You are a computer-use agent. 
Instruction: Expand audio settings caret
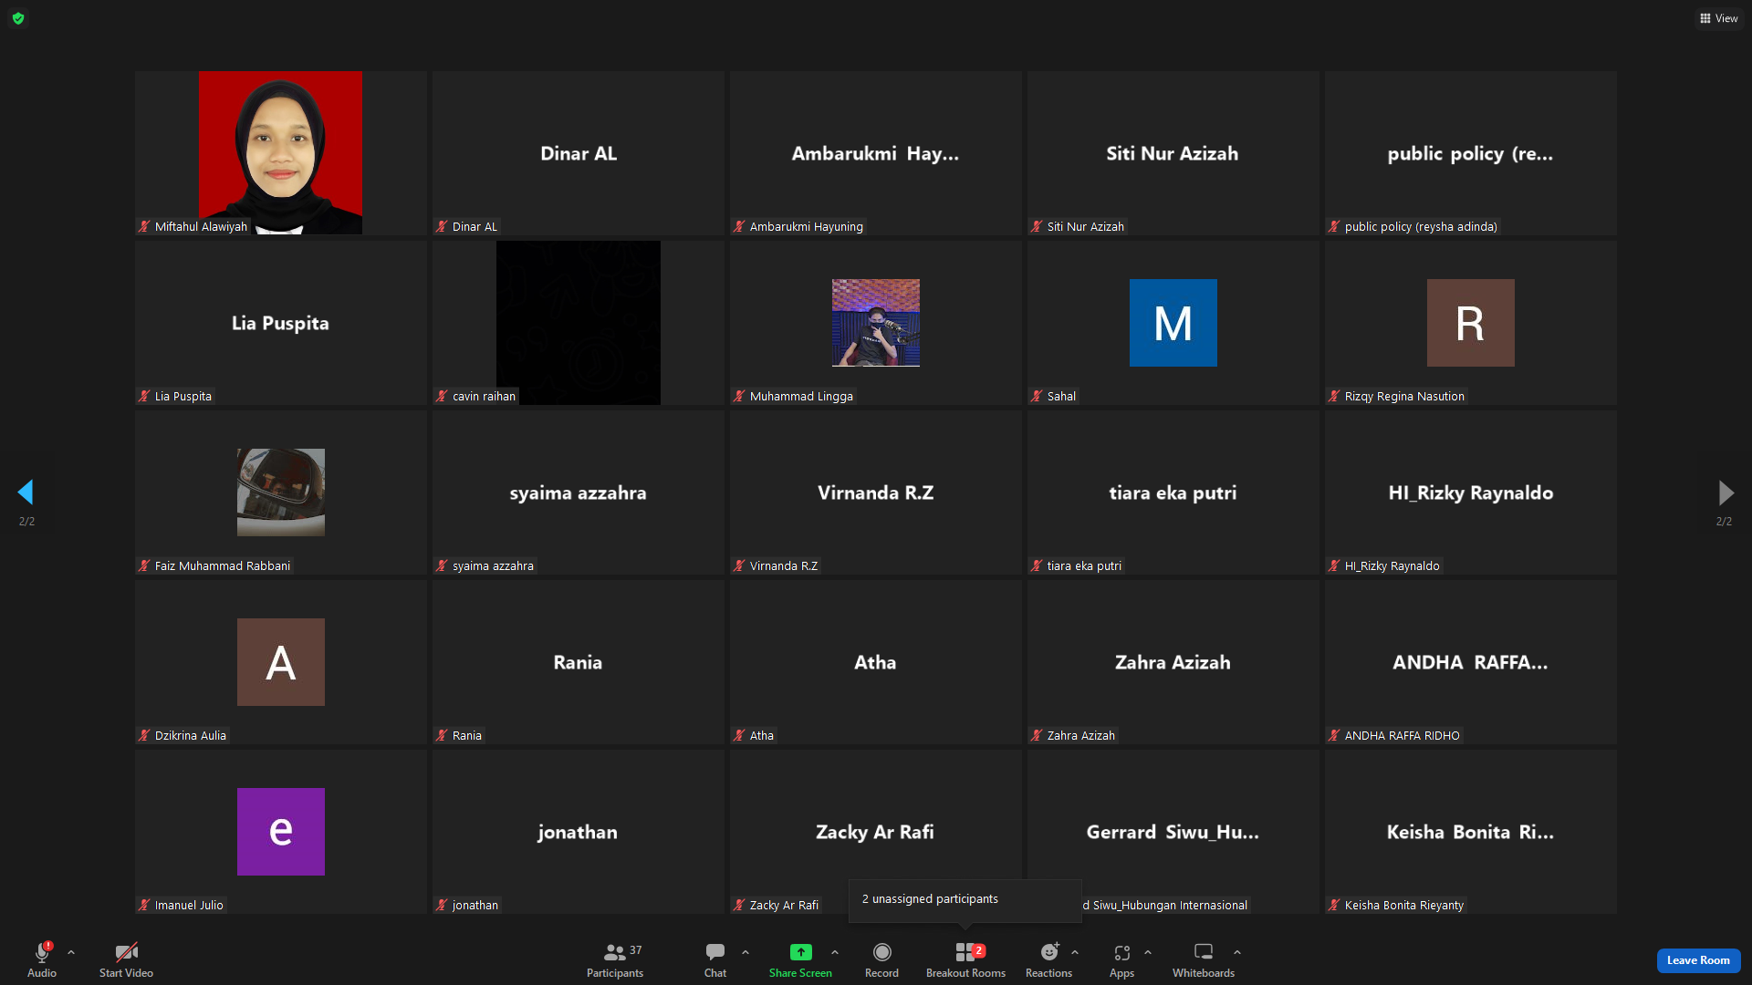coord(71,952)
